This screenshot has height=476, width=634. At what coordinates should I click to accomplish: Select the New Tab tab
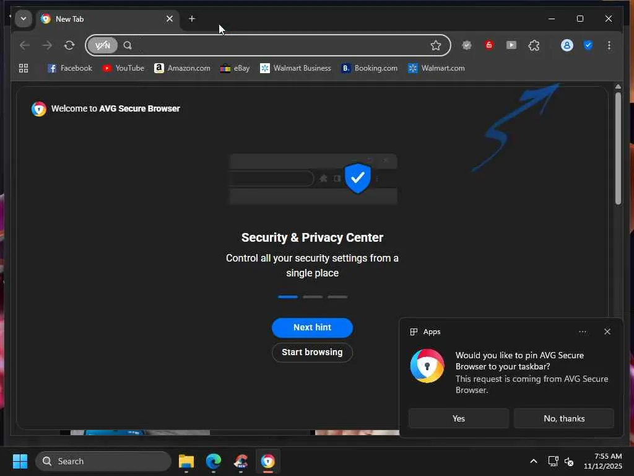(108, 19)
